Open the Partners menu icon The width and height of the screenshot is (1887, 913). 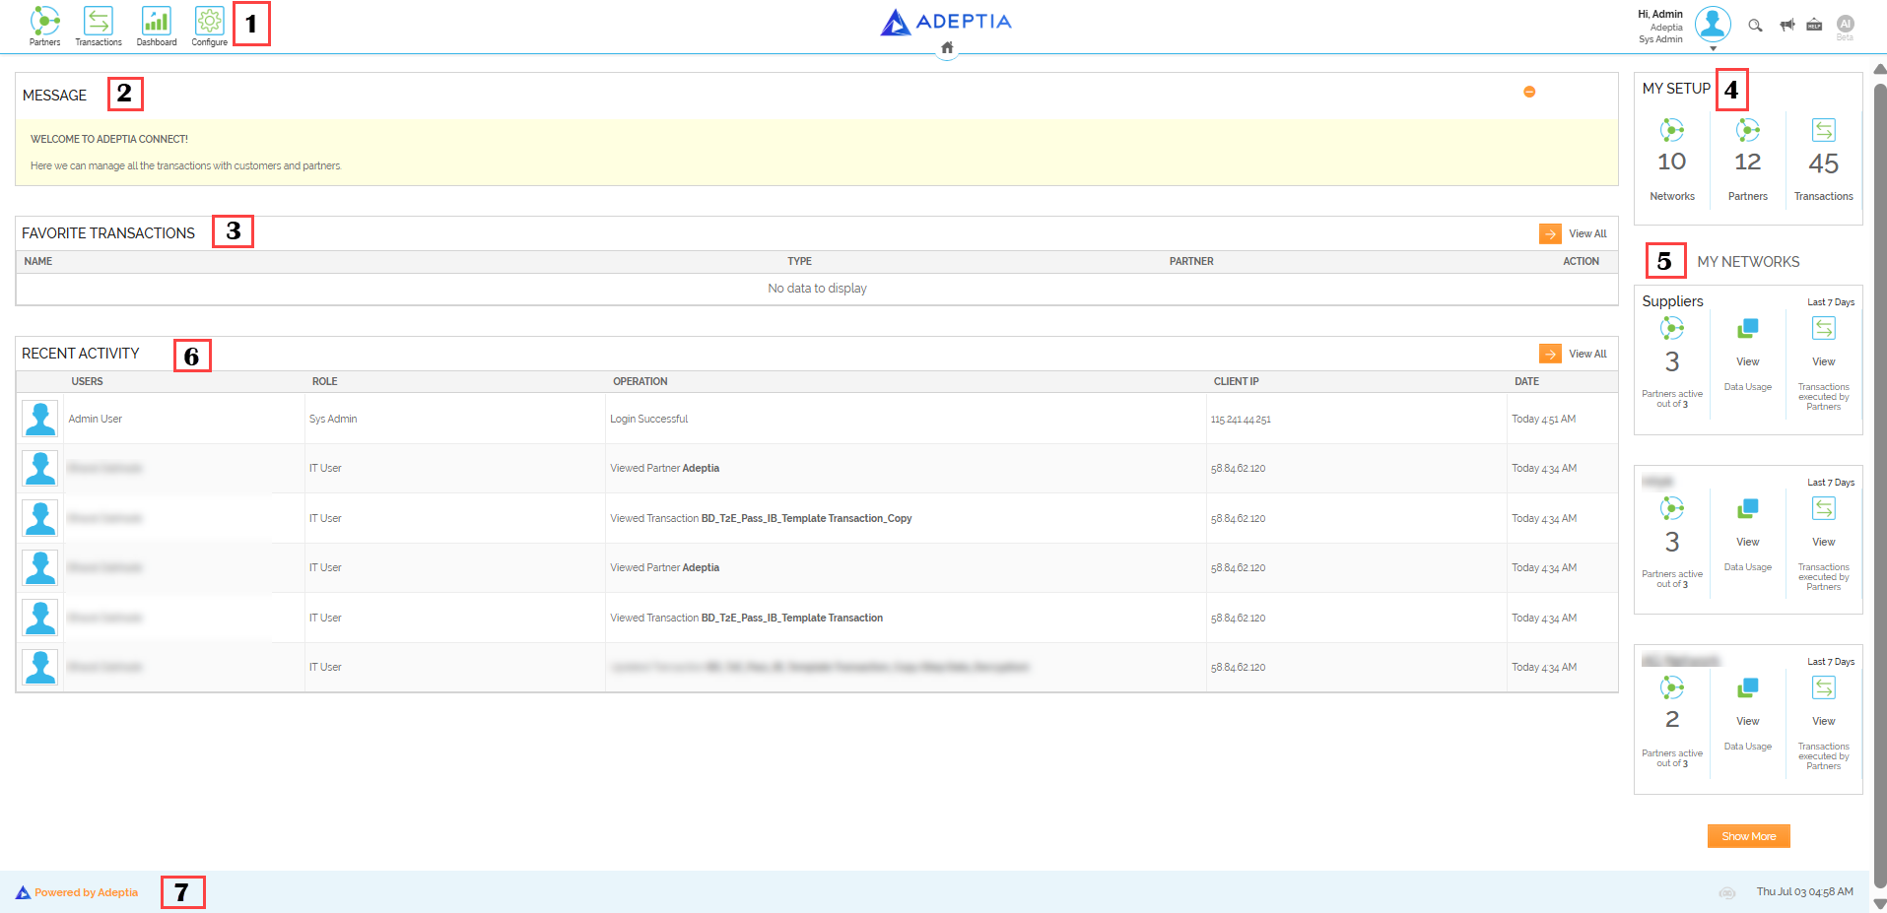(x=44, y=26)
